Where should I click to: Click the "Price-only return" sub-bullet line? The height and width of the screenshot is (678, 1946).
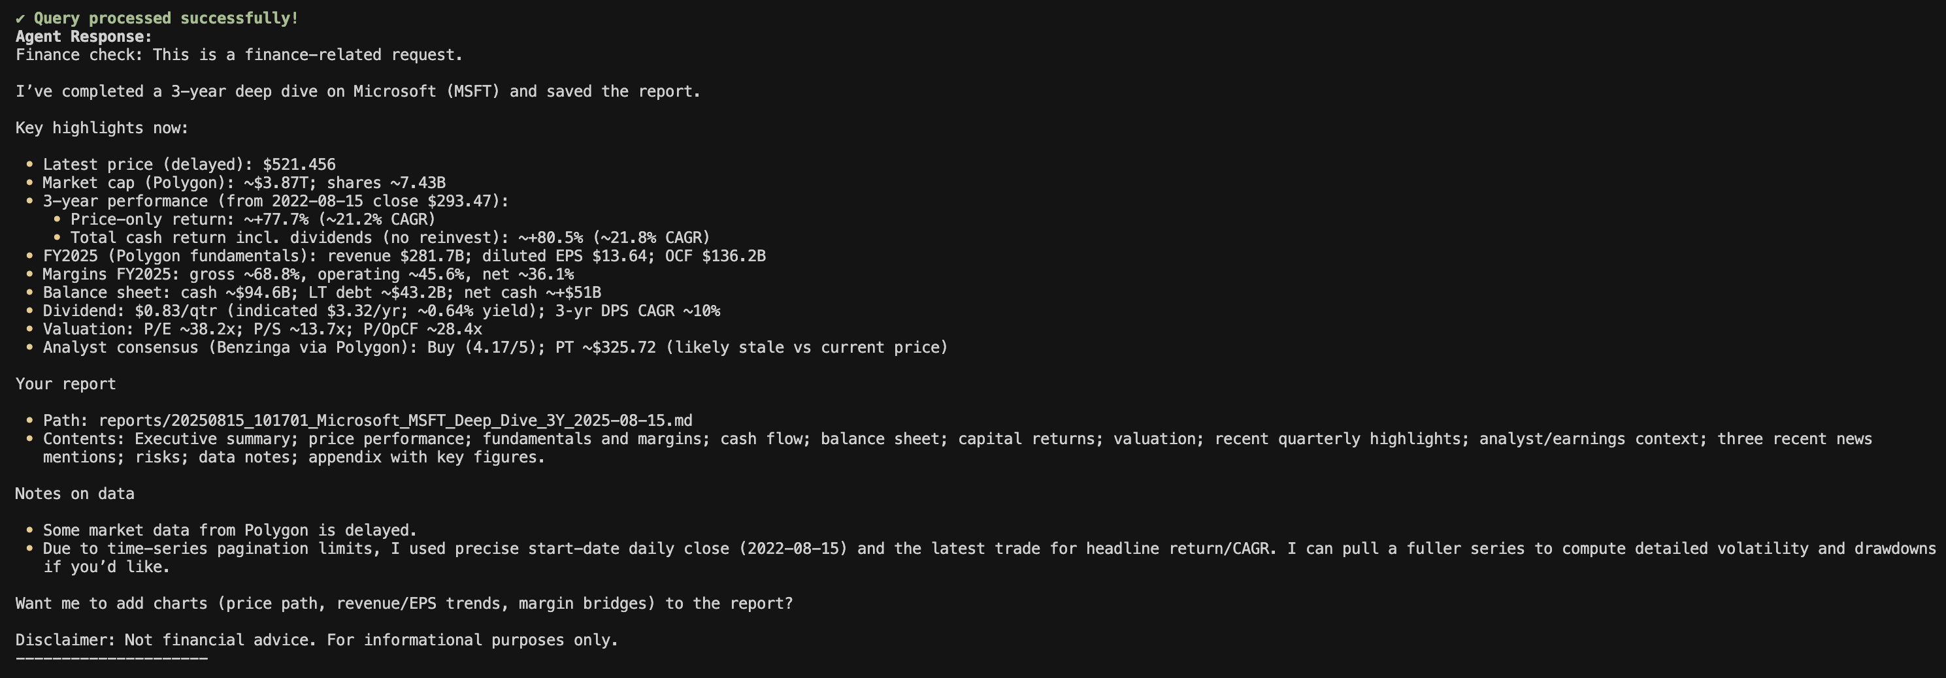252,219
